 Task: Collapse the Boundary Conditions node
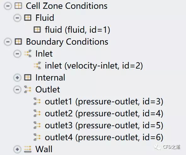click(8, 42)
